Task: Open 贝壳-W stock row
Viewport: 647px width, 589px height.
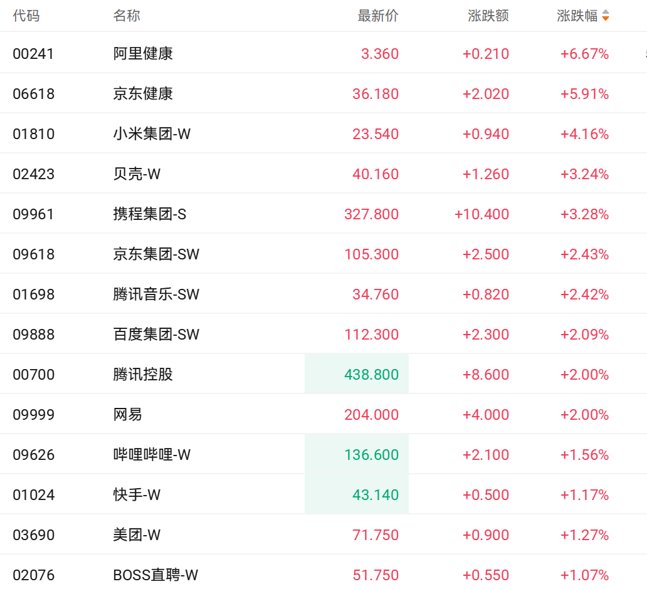Action: point(323,173)
